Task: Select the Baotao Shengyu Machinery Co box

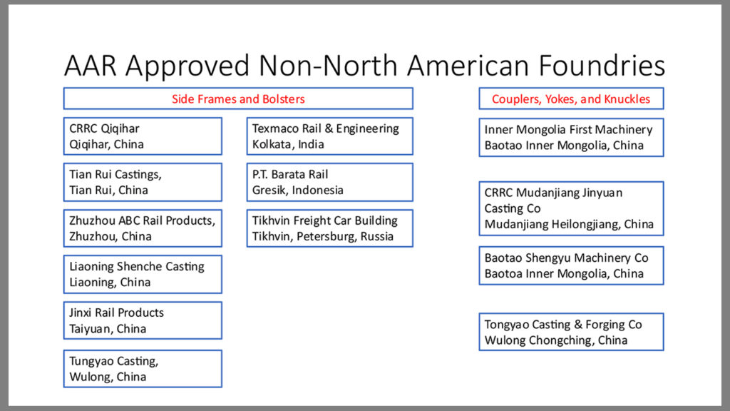Action: pos(571,265)
